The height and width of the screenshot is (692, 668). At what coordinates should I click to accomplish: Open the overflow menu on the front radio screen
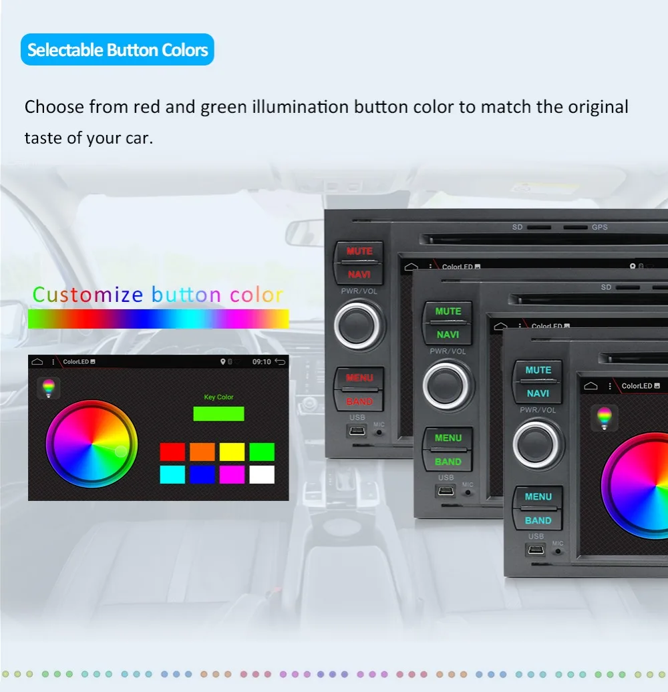610,386
